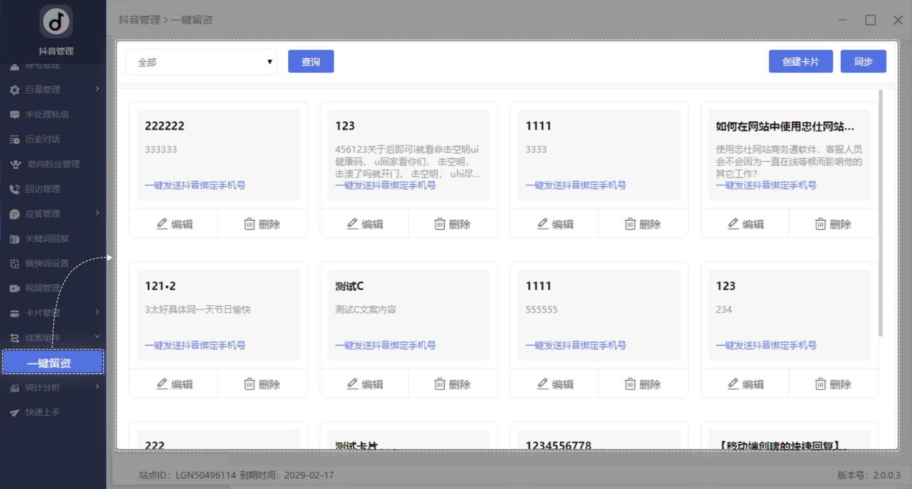
Task: Click the edit pencil icon on card 222222
Action: click(162, 224)
